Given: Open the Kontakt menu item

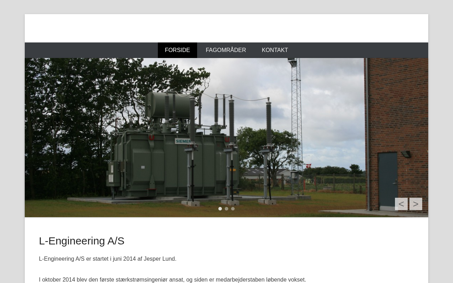Looking at the screenshot, I should coord(275,50).
